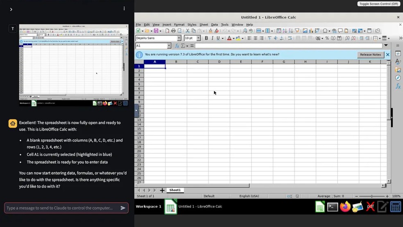
Task: Click the purple Save document icon
Action: [156, 31]
